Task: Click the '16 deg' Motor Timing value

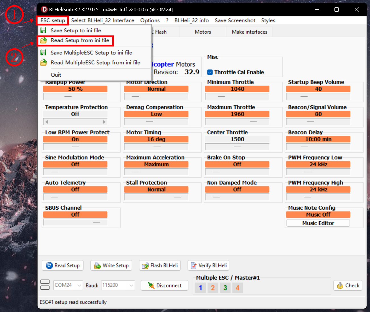Action: pyautogui.click(x=156, y=139)
